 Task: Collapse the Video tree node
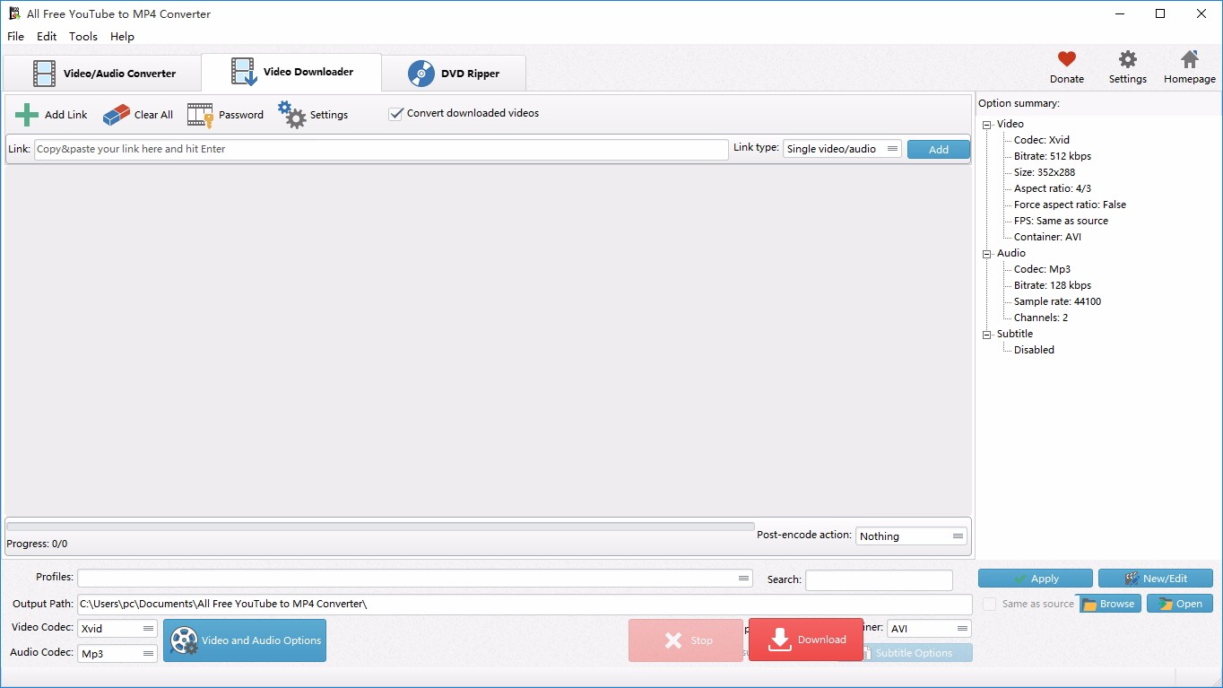coord(987,125)
